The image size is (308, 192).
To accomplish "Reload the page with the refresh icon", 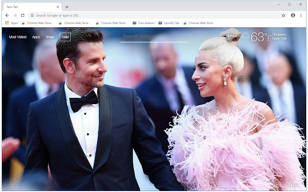I will (23, 15).
